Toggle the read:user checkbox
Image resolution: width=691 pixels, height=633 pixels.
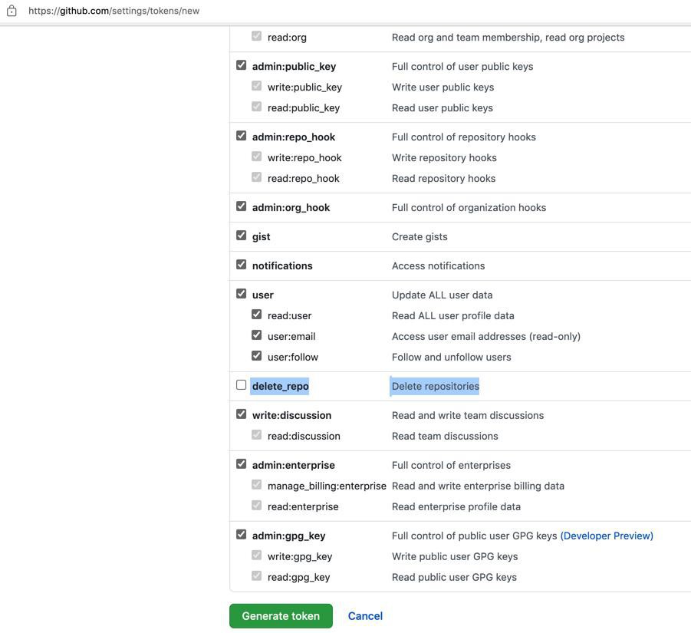(256, 315)
